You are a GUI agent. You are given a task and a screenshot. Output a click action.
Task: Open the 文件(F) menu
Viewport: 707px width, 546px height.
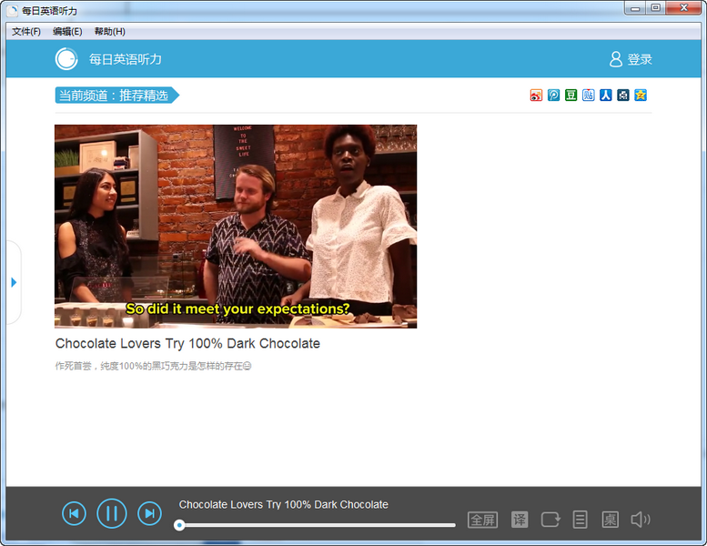click(26, 31)
